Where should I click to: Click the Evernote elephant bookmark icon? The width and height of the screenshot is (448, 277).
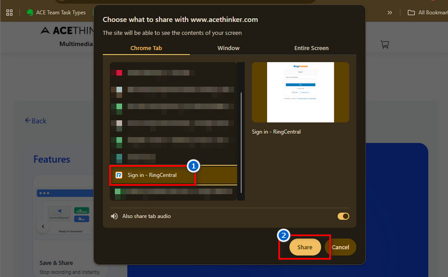[x=30, y=12]
